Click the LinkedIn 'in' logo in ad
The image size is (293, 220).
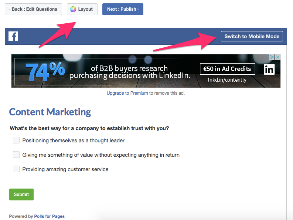269,70
